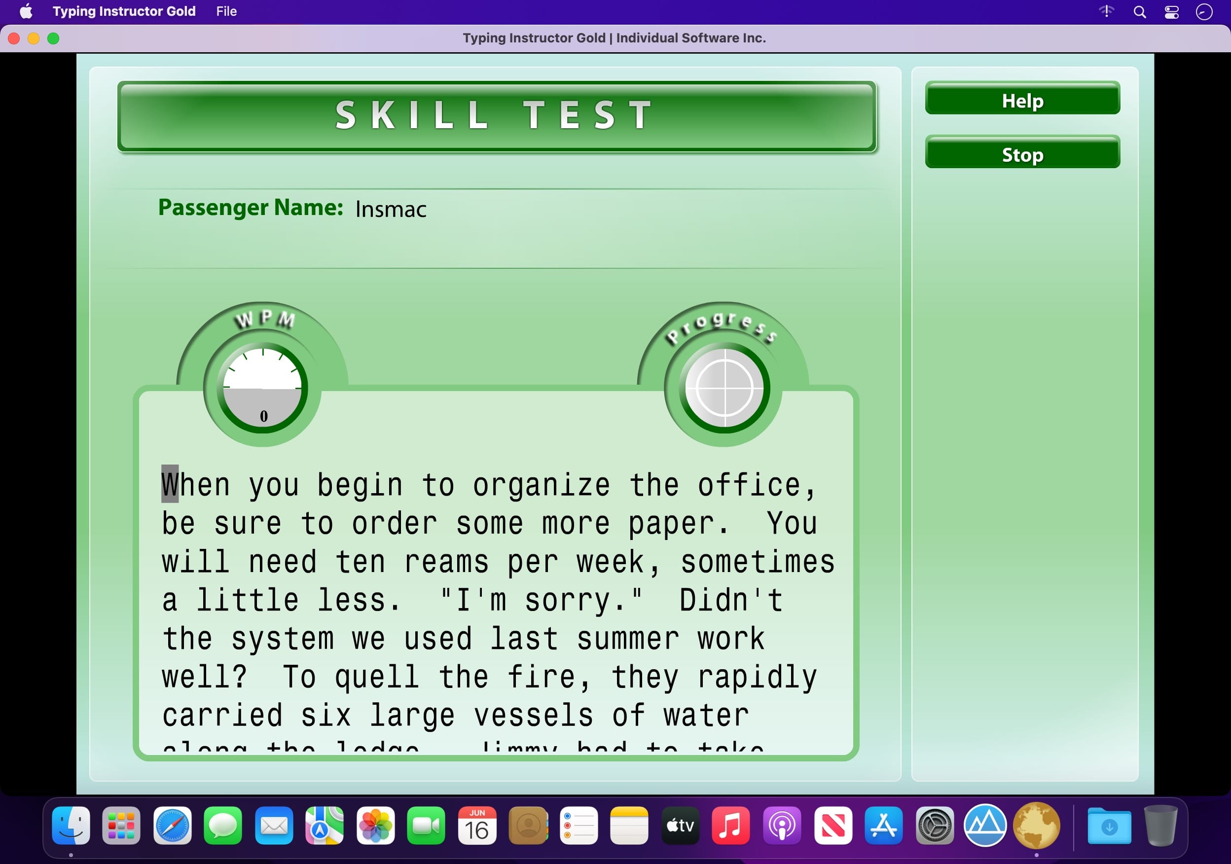Screen dimensions: 1231x864
Task: Click the Progress crosshair dial
Action: (x=724, y=388)
